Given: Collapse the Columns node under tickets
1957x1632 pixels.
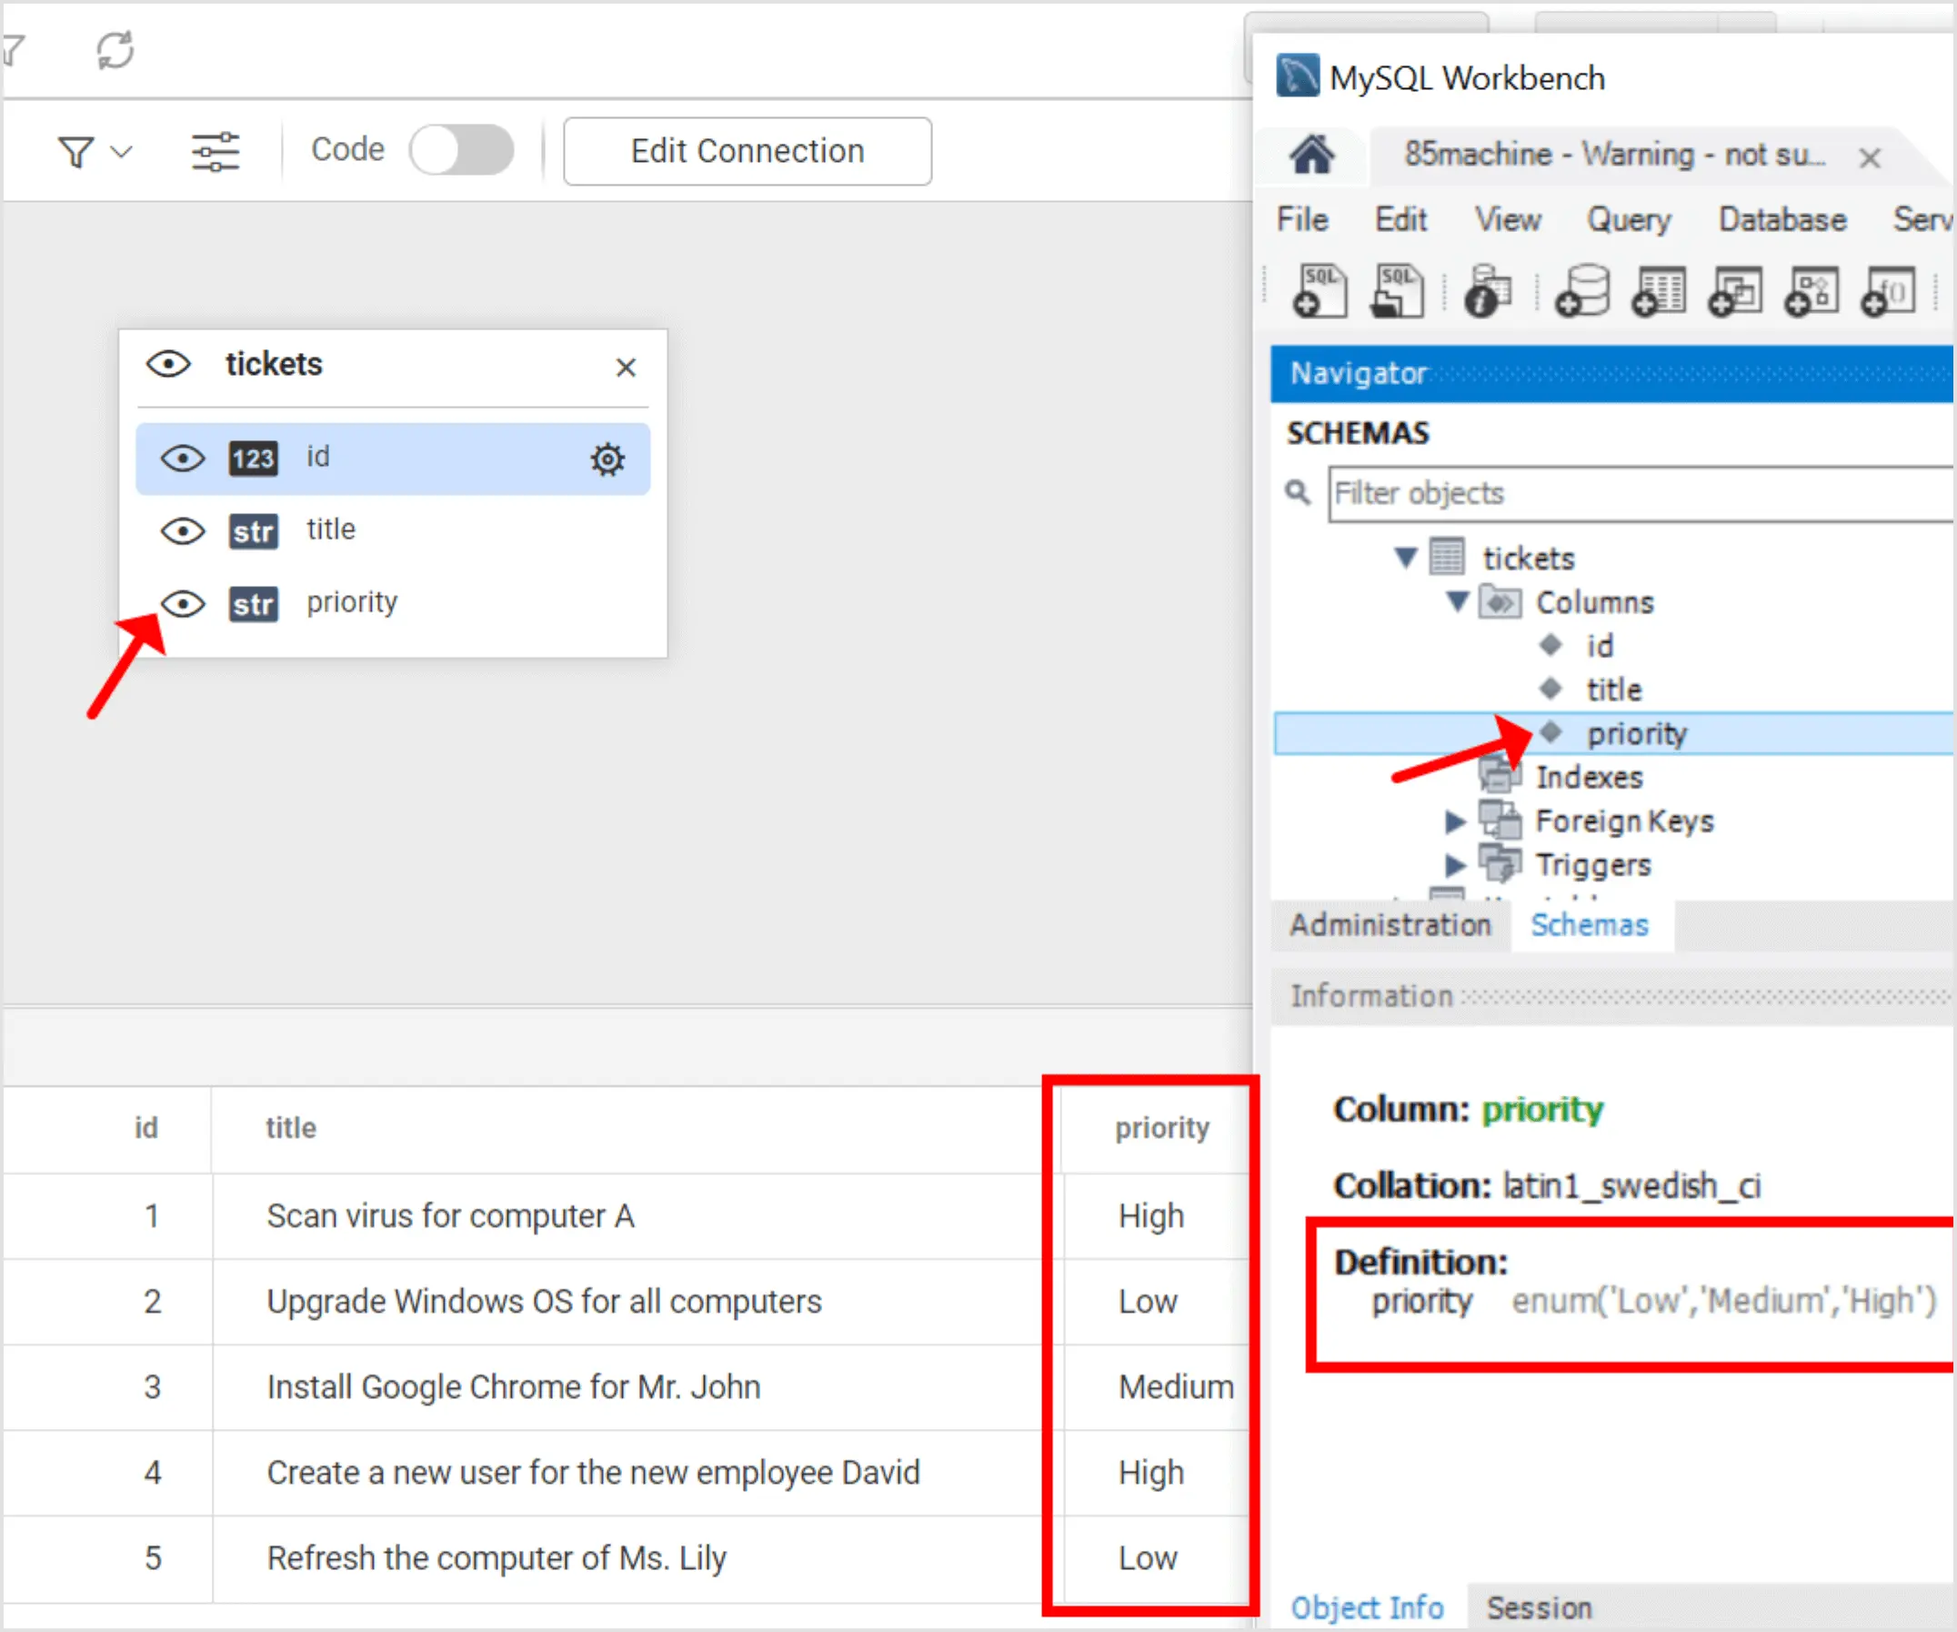Looking at the screenshot, I should 1457,602.
